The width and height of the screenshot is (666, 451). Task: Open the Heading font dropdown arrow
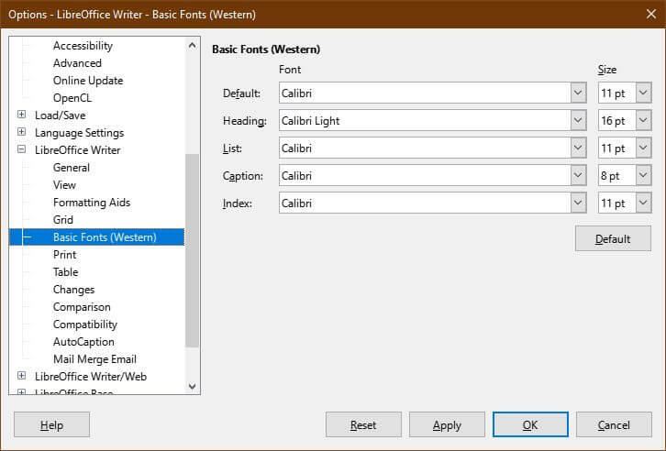578,121
